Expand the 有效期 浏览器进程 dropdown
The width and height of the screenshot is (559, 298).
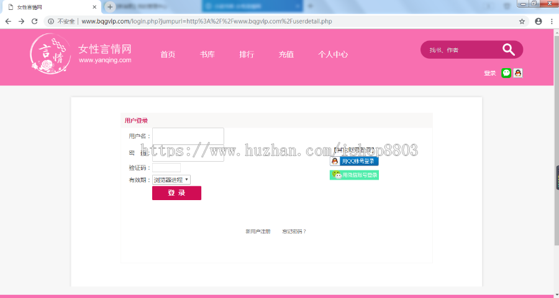coord(171,180)
